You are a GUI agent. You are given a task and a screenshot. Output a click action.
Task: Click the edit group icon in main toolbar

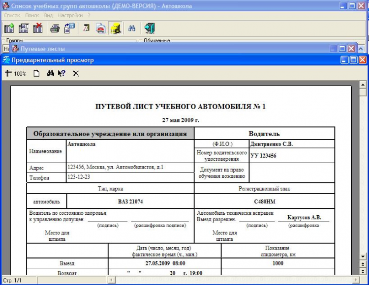coord(23,28)
